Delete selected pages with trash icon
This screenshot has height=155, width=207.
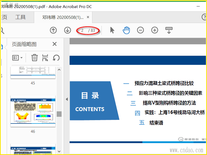[34, 58]
